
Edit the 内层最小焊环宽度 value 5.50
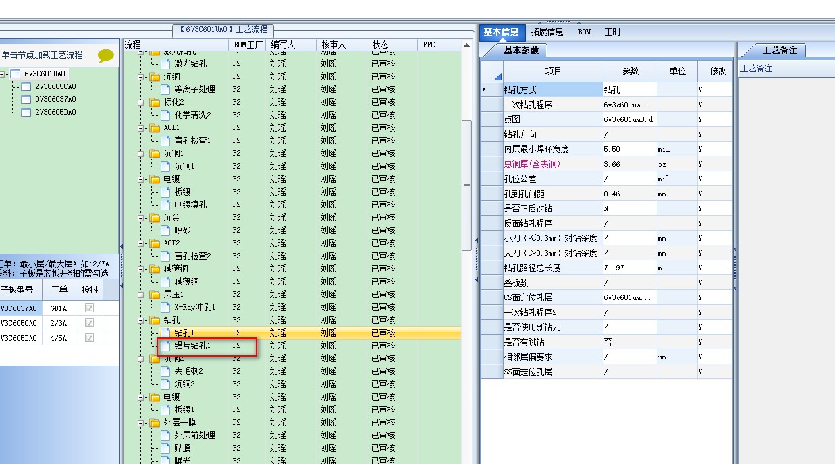coord(630,149)
